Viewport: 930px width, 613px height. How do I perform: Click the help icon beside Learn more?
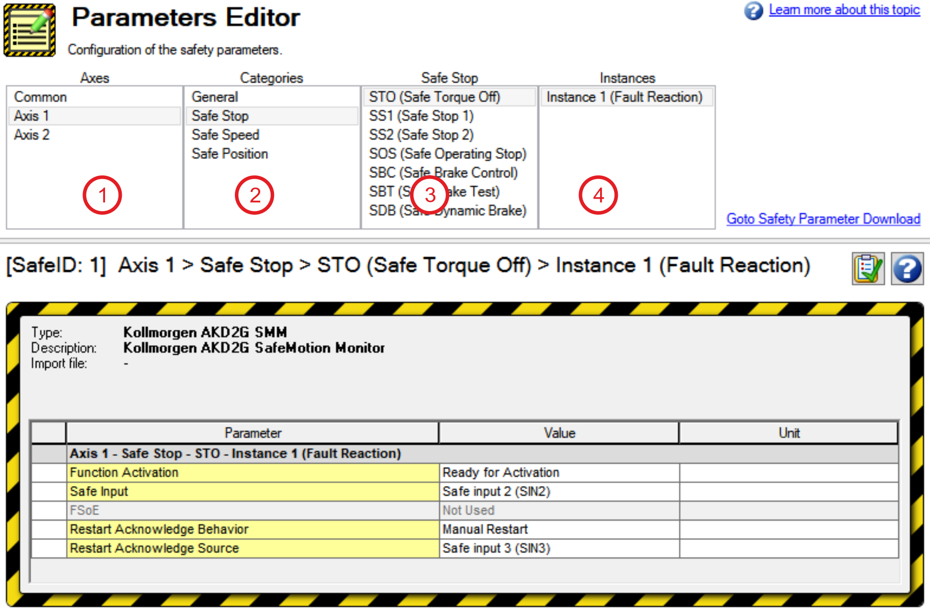click(753, 11)
